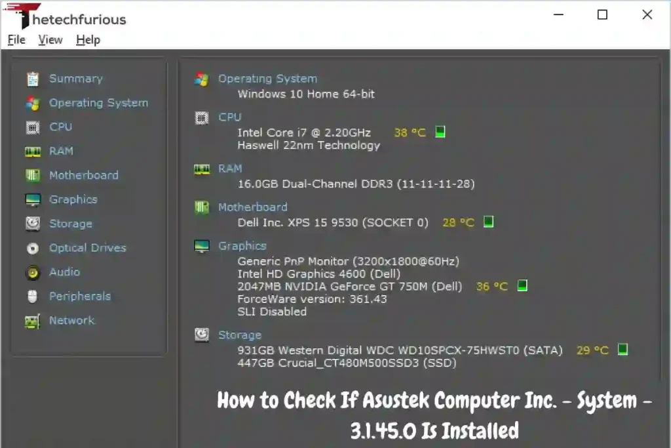Image resolution: width=671 pixels, height=448 pixels.
Task: Click the RAM memory icon in the sidebar
Action: (31, 151)
